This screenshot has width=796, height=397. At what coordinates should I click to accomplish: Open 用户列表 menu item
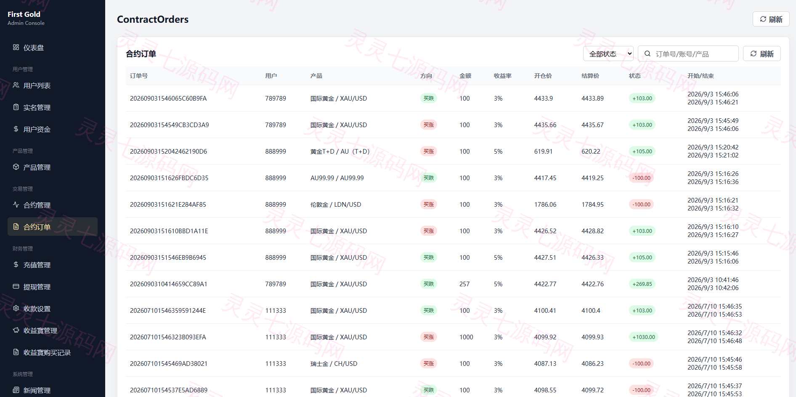click(x=53, y=85)
